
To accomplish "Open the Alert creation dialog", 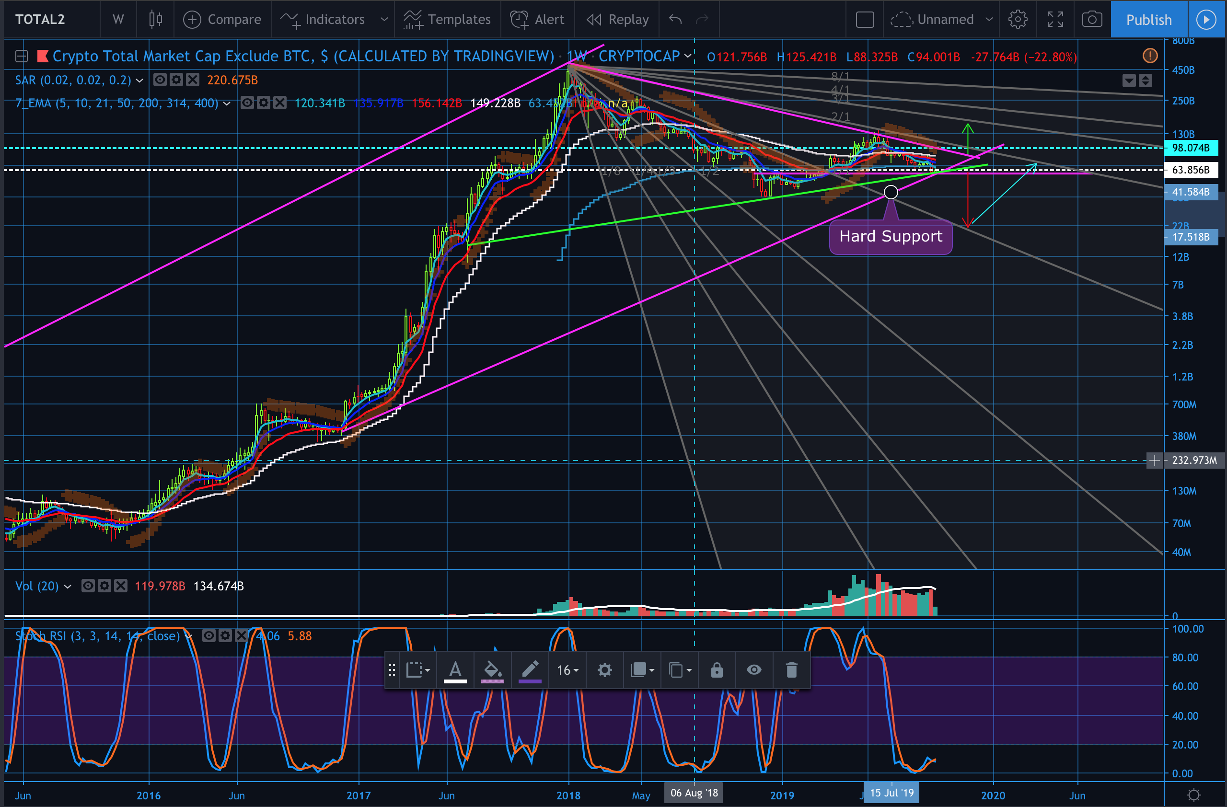I will (537, 20).
